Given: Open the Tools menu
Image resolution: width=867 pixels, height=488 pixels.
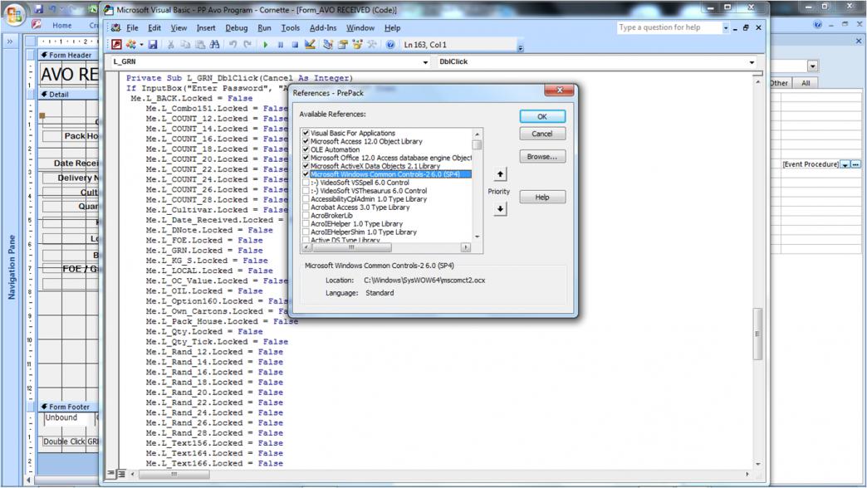Looking at the screenshot, I should 290,28.
